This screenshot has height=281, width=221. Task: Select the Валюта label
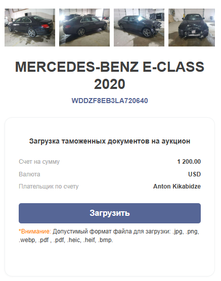(29, 174)
